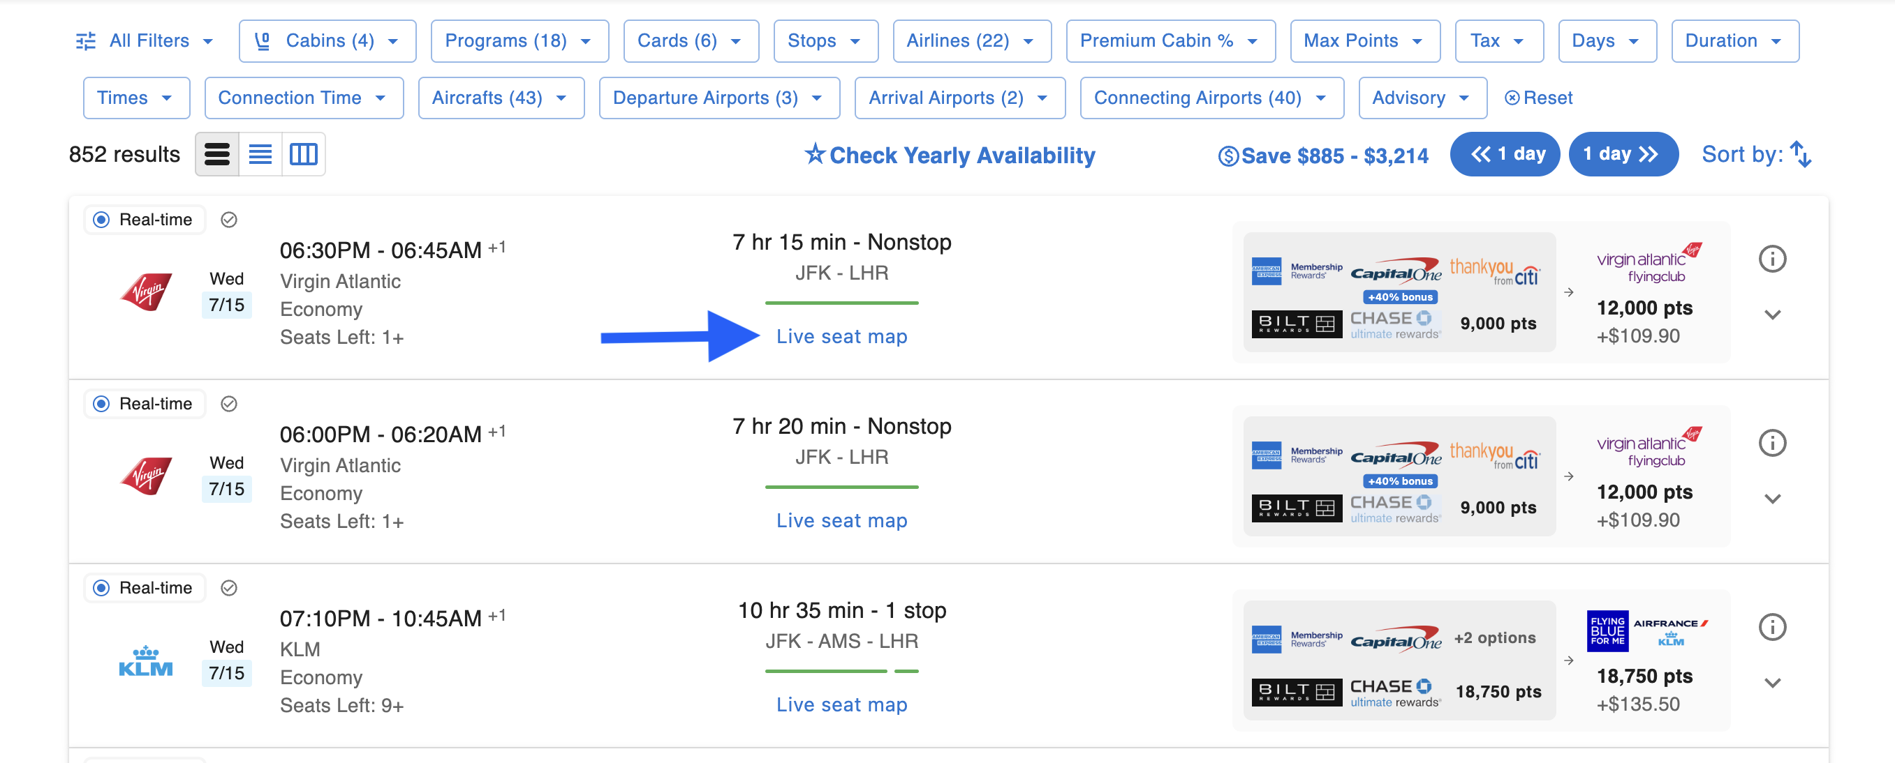Open the Advisory filter
The width and height of the screenshot is (1895, 763).
click(1422, 98)
